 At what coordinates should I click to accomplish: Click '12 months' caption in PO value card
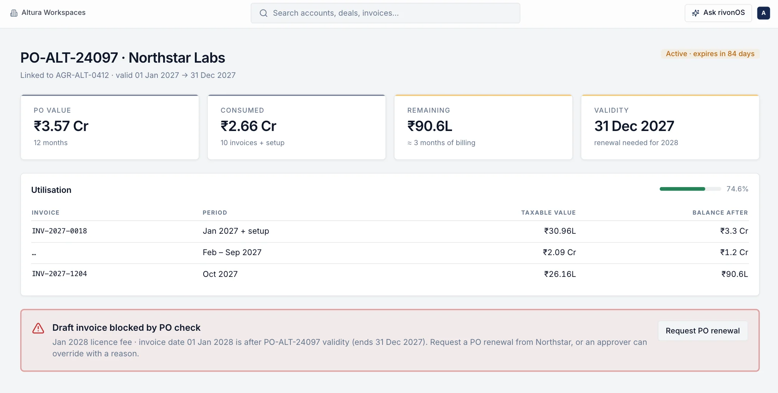click(50, 143)
